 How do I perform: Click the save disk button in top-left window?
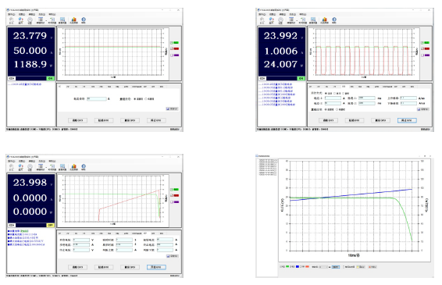coord(172,109)
